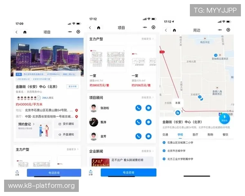Message consultant 金芳 via chat icon

point(149,136)
